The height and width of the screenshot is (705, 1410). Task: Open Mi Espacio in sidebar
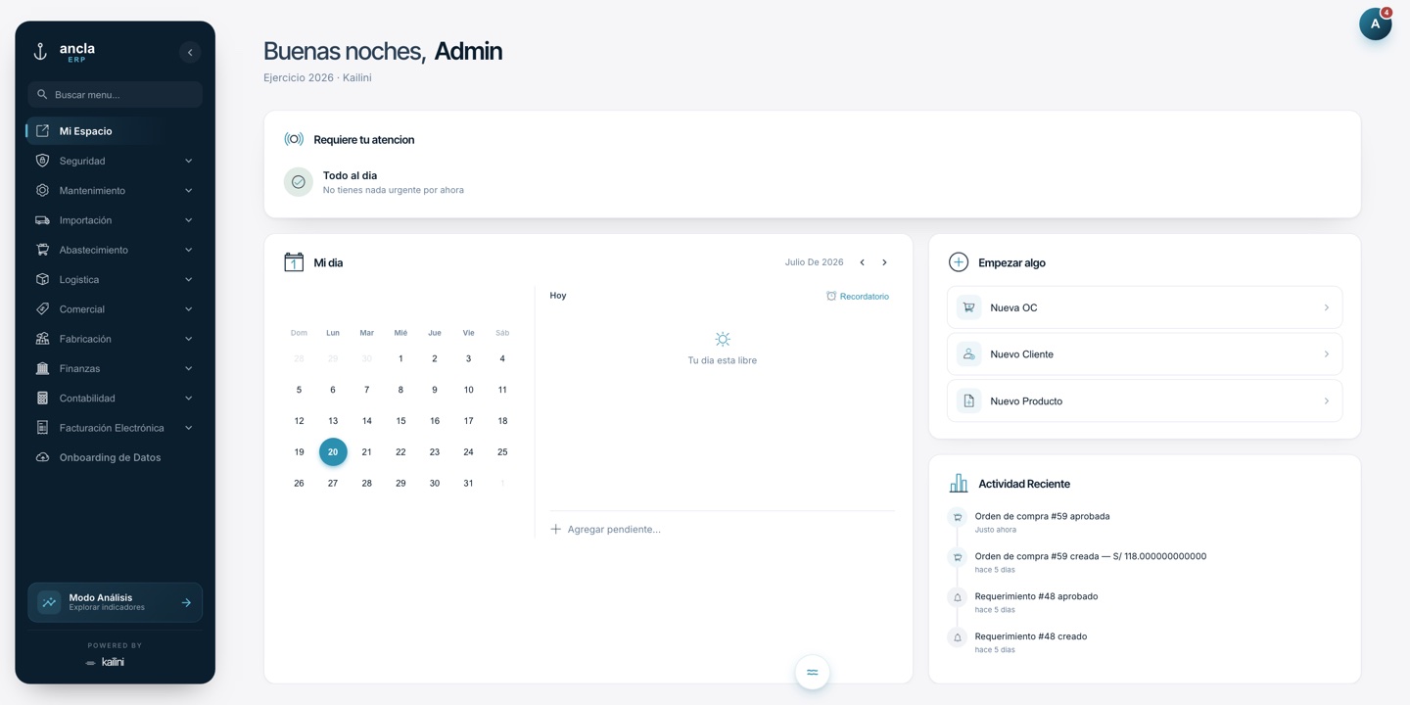115,131
